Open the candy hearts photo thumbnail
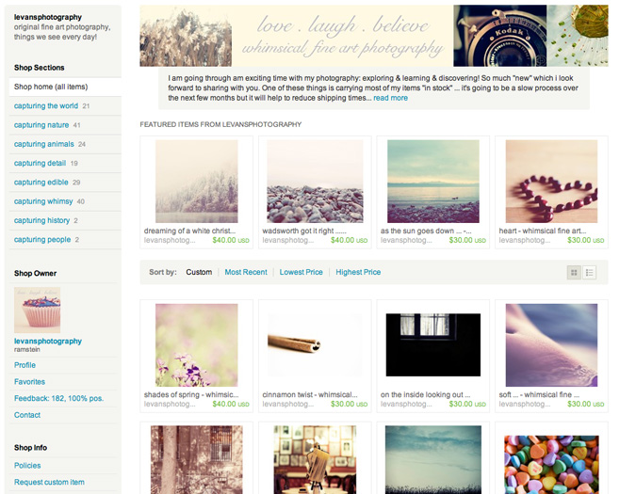This screenshot has width=636, height=494. coord(551,465)
